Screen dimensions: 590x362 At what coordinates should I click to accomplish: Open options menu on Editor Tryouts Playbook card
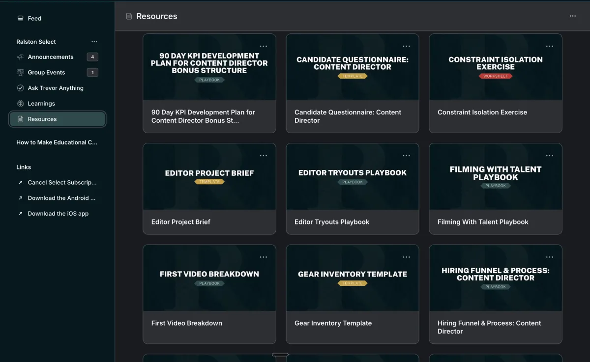(406, 156)
